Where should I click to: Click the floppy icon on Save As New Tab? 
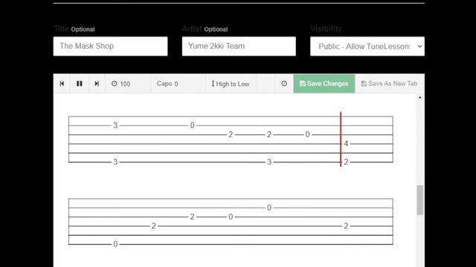tap(364, 84)
